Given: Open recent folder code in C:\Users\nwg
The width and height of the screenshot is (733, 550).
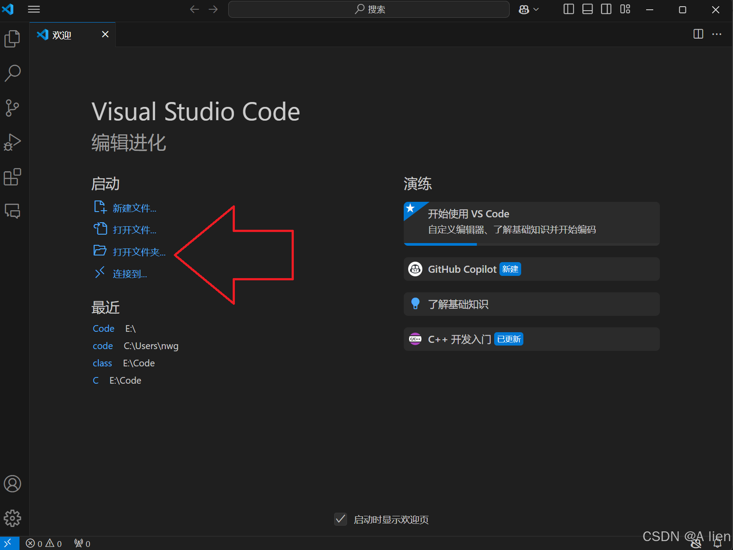Looking at the screenshot, I should pos(103,346).
